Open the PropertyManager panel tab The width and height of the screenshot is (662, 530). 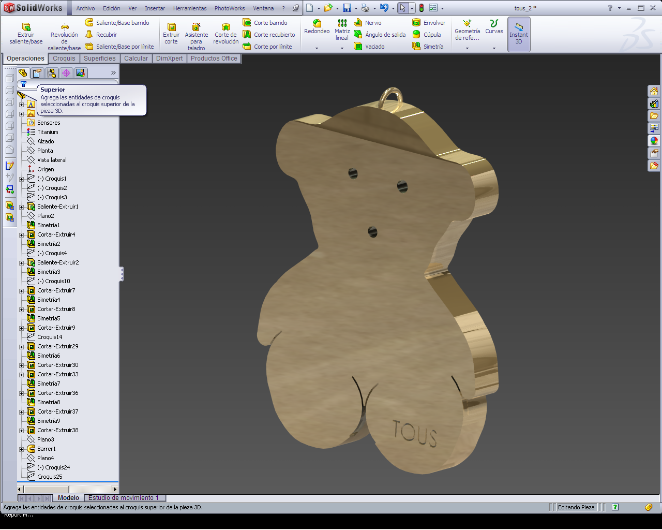(37, 73)
